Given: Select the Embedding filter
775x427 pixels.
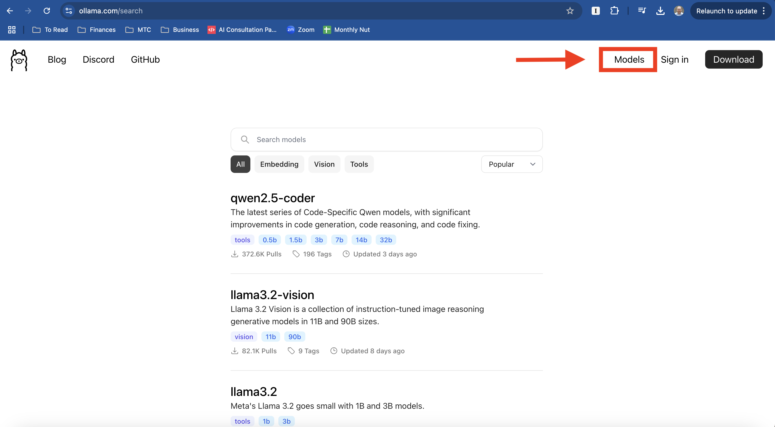Looking at the screenshot, I should click(279, 164).
